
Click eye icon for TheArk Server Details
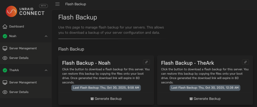pos(5,92)
